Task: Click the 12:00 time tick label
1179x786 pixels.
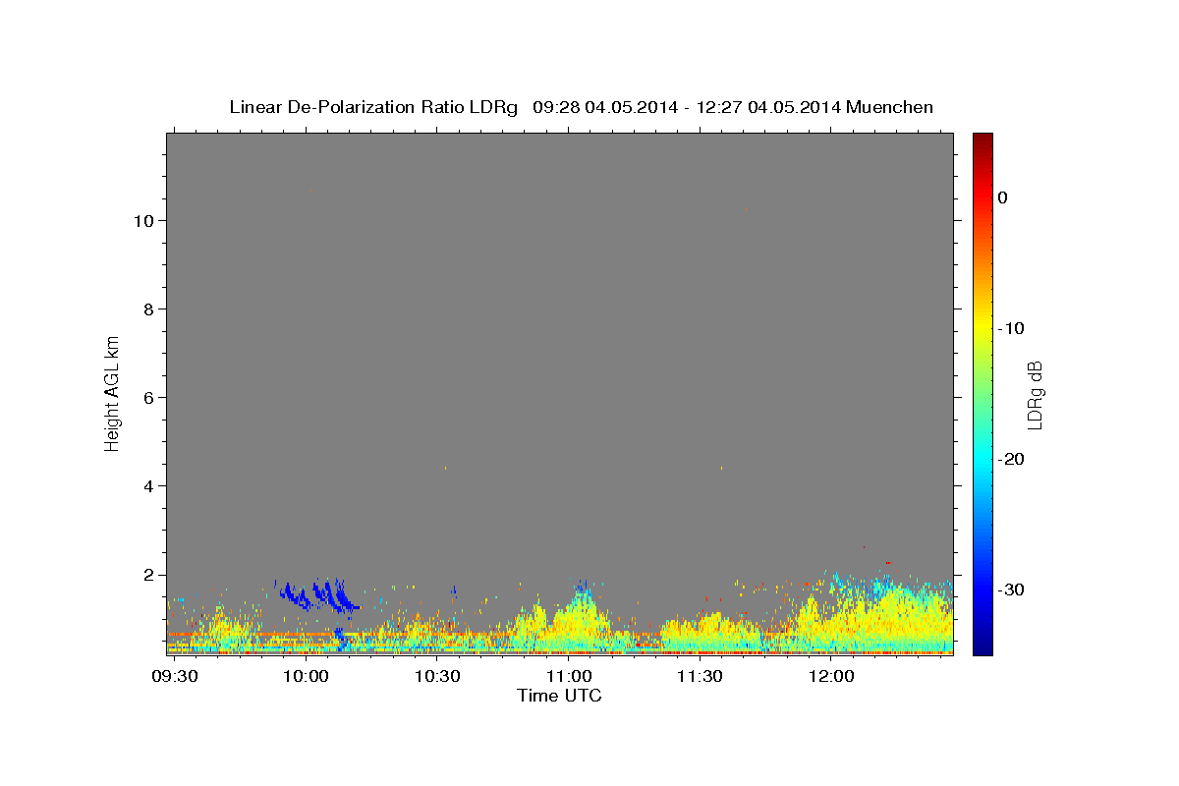Action: [x=831, y=676]
